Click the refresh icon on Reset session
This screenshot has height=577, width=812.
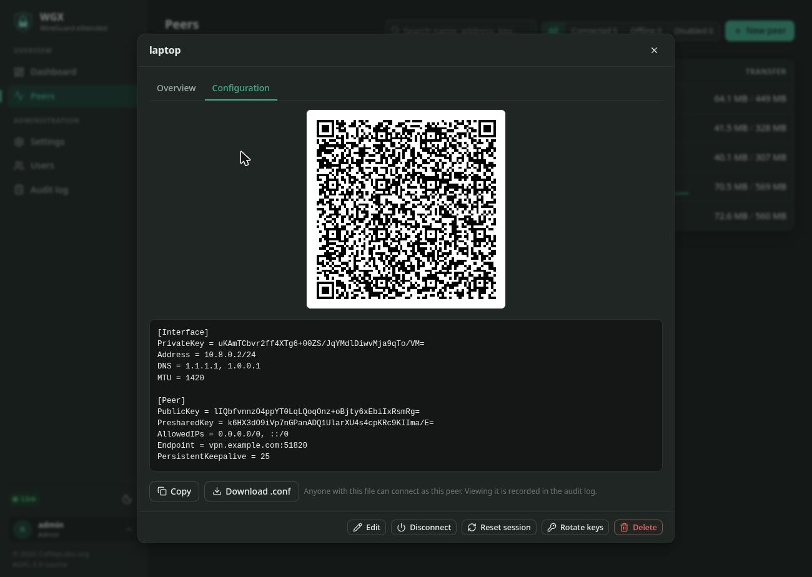[x=472, y=528]
